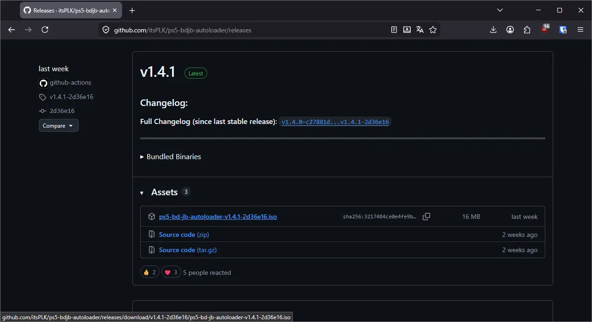592x322 pixels.
Task: Open Bitwarden extension icon
Action: [563, 30]
